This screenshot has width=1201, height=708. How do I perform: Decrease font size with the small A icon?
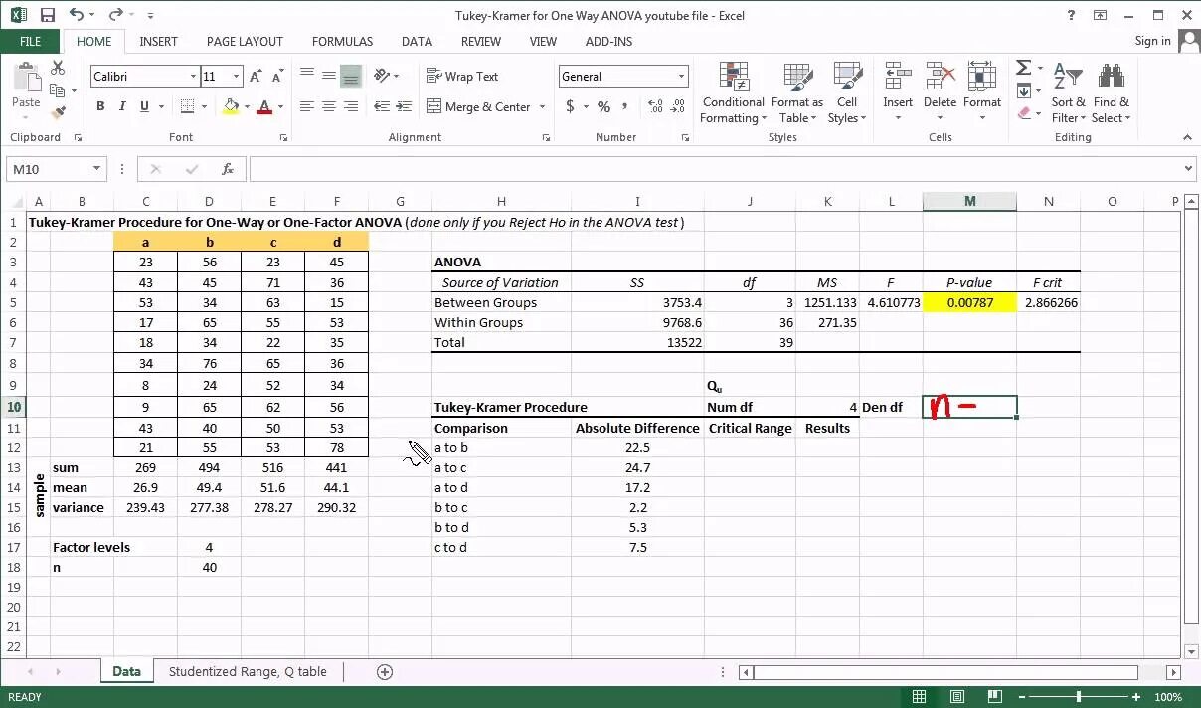[x=277, y=77]
